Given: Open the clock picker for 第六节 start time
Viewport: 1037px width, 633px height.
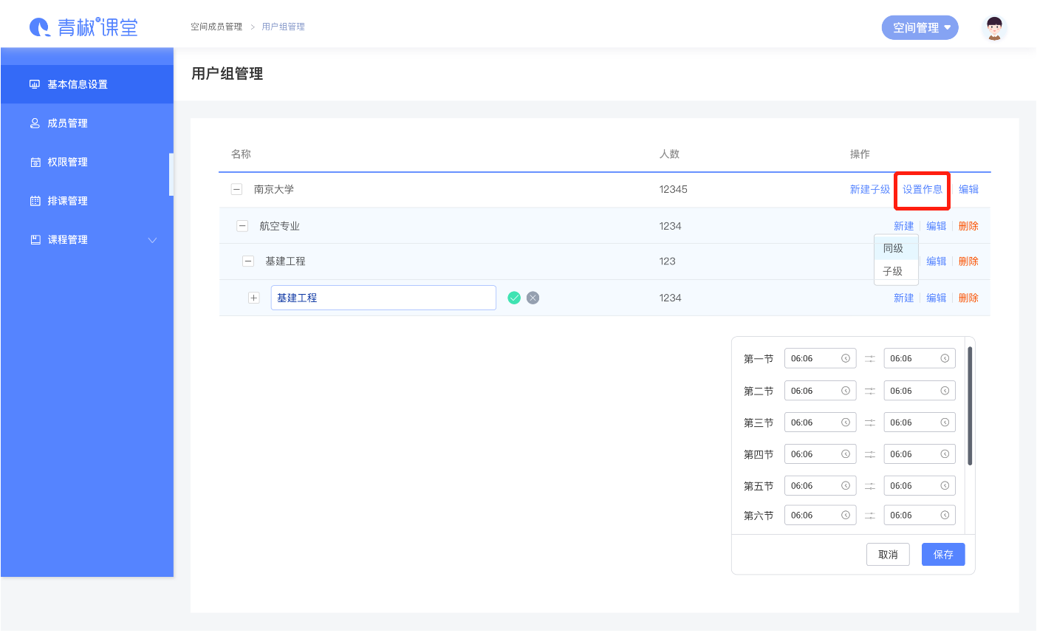Looking at the screenshot, I should [846, 515].
